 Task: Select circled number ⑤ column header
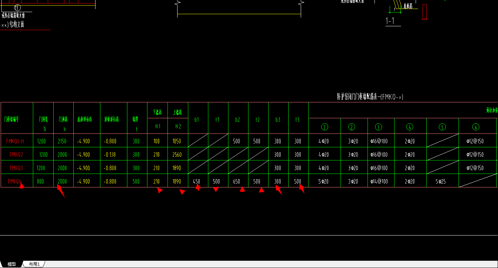[442, 127]
